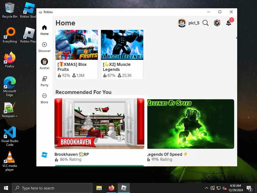Viewport: 257px width, 193px height.
Task: Open Muscle Legends game thumbnail
Action: (122, 45)
